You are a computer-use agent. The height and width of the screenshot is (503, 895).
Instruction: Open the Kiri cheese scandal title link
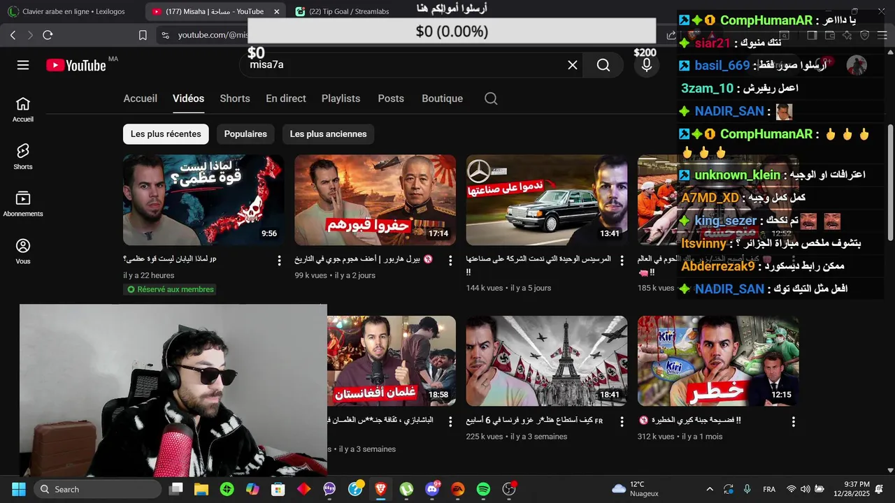[689, 421]
